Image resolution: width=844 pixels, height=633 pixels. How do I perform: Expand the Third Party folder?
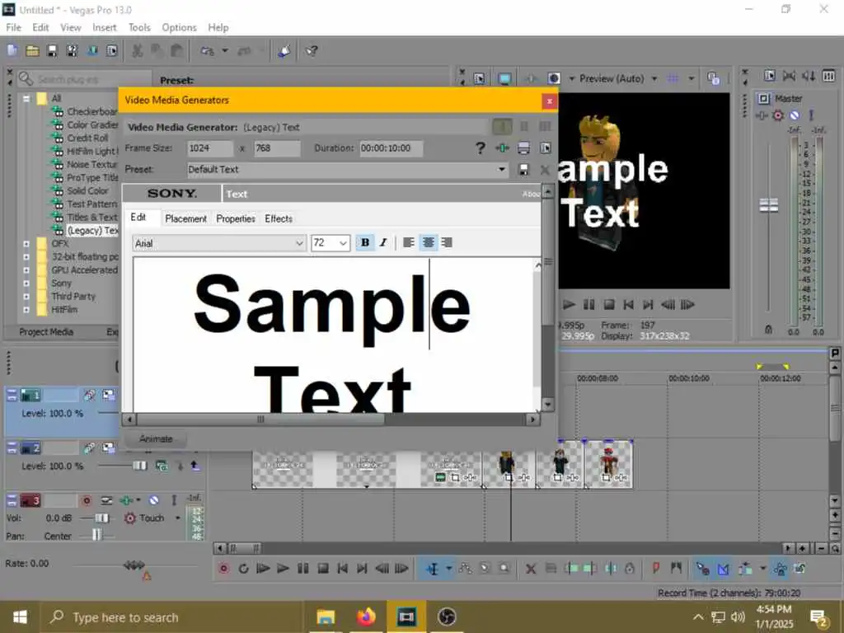26,297
